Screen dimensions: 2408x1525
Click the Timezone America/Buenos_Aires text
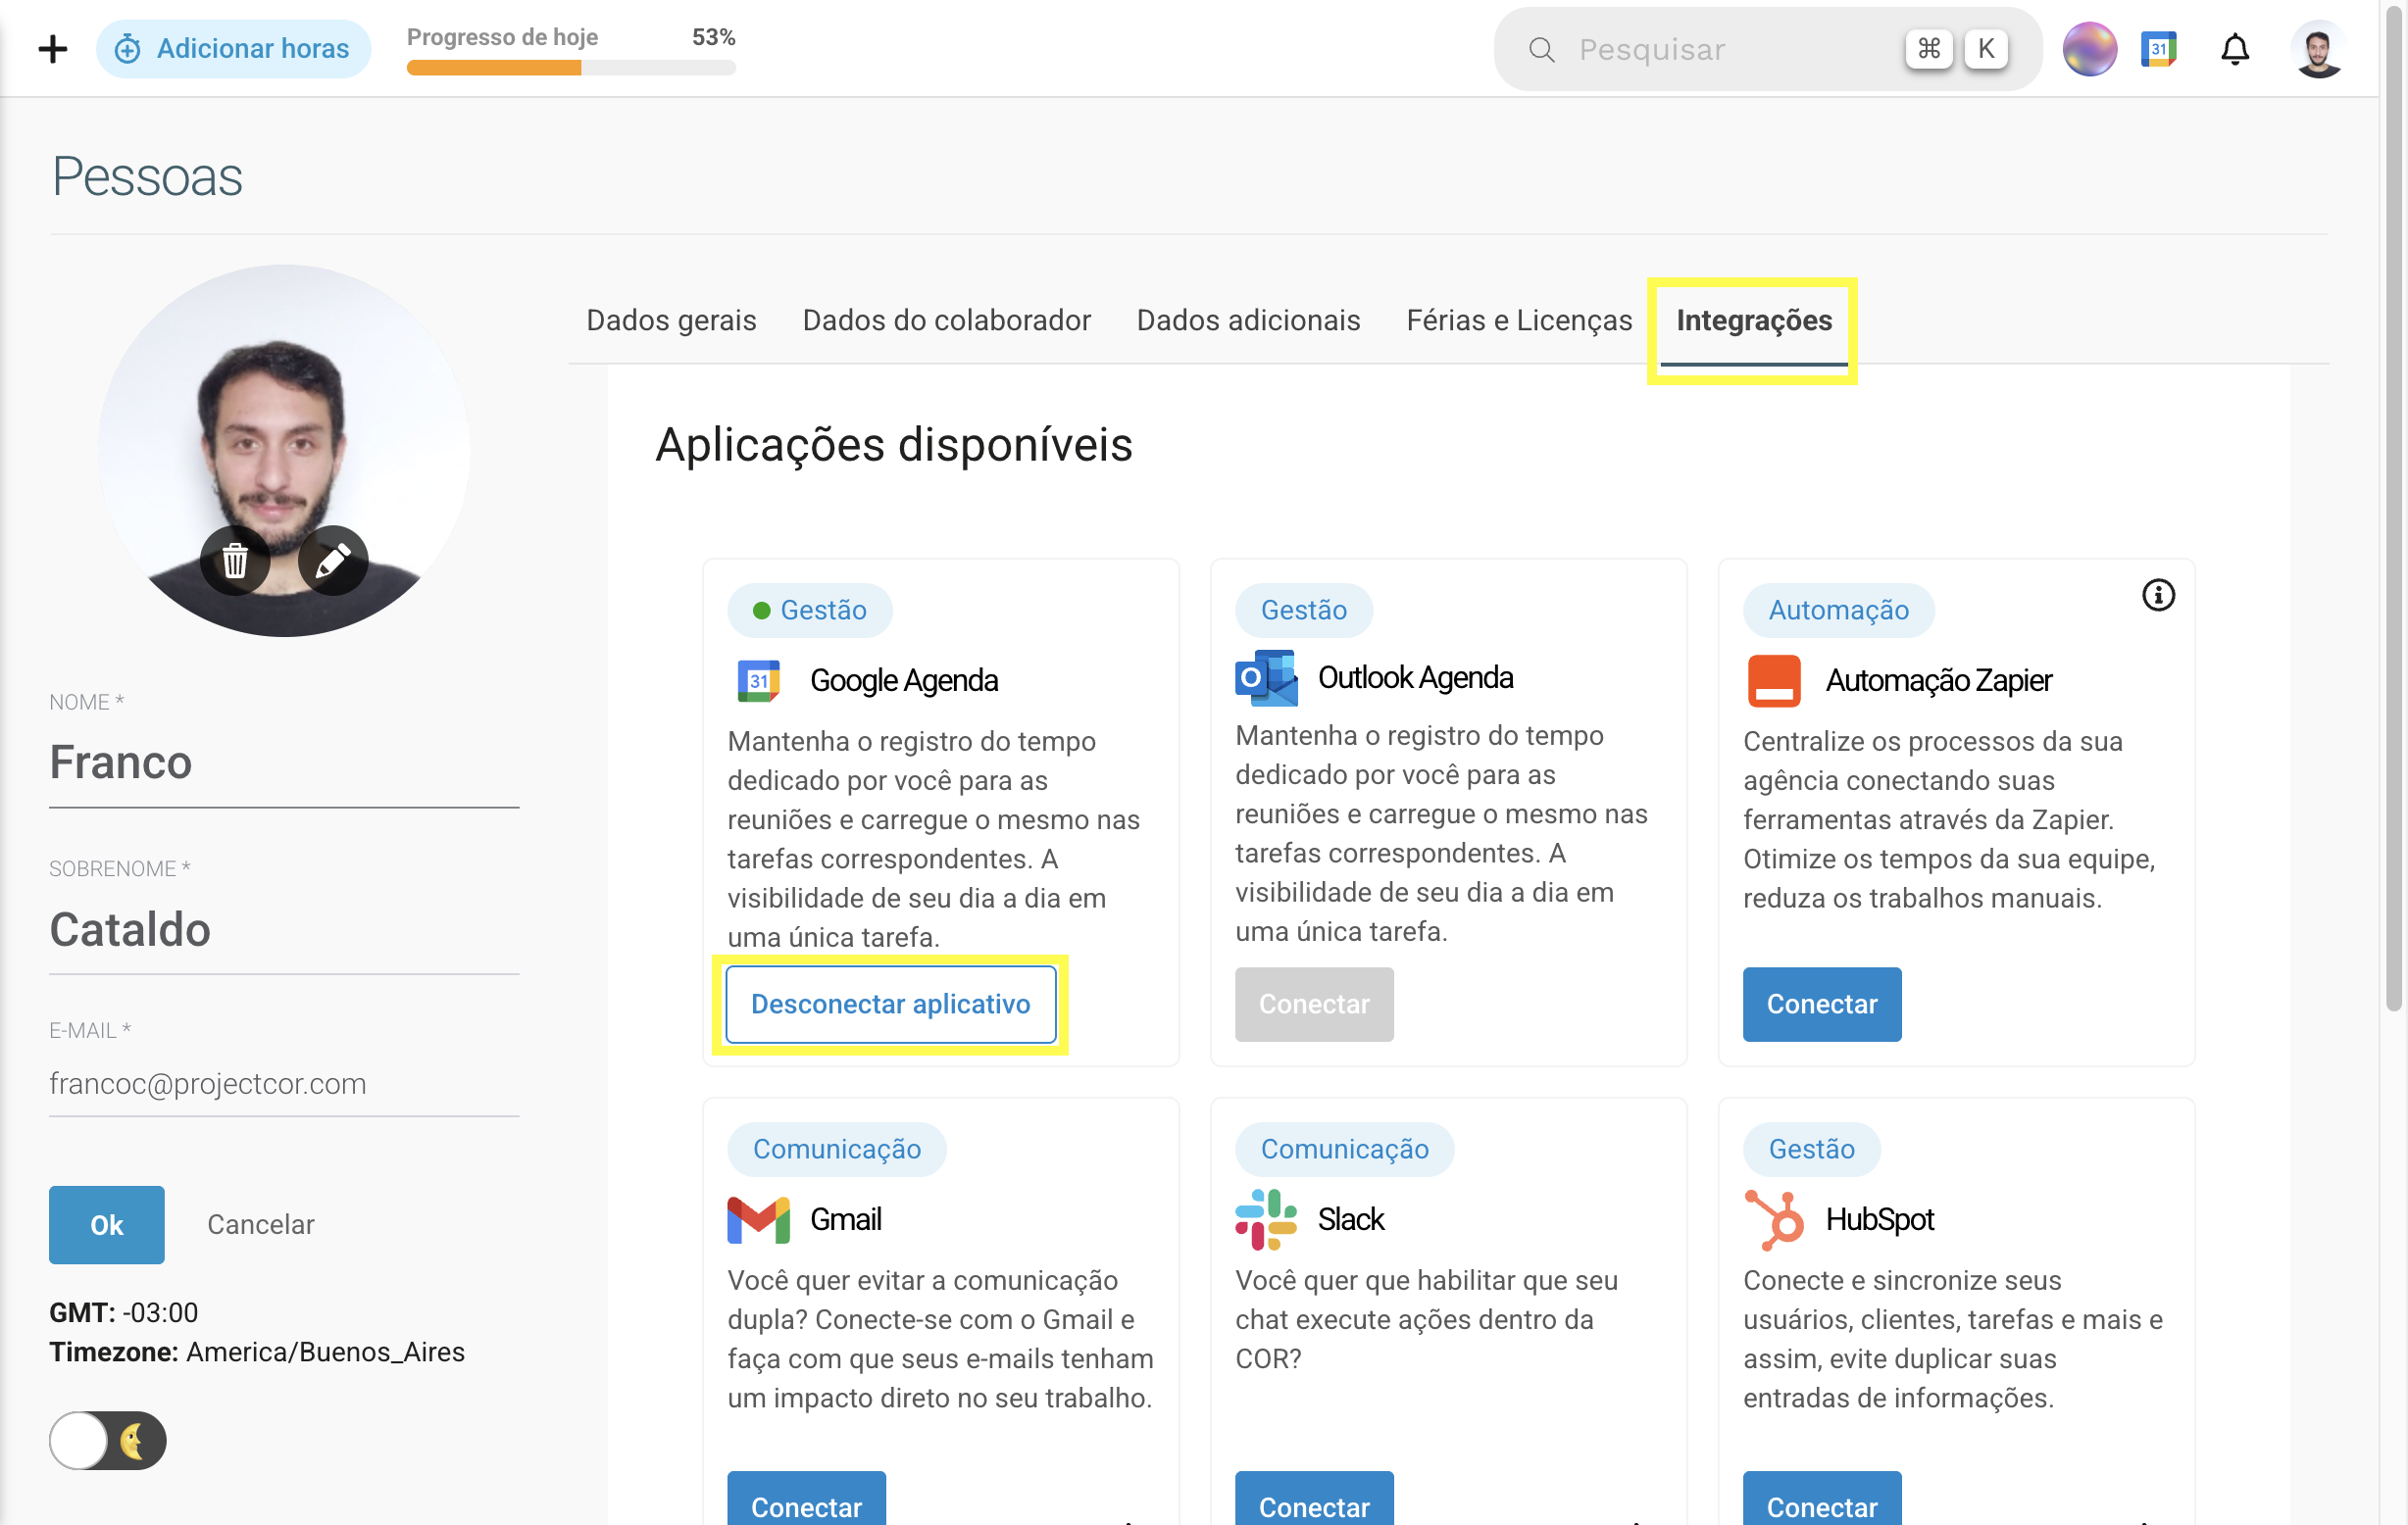(256, 1352)
